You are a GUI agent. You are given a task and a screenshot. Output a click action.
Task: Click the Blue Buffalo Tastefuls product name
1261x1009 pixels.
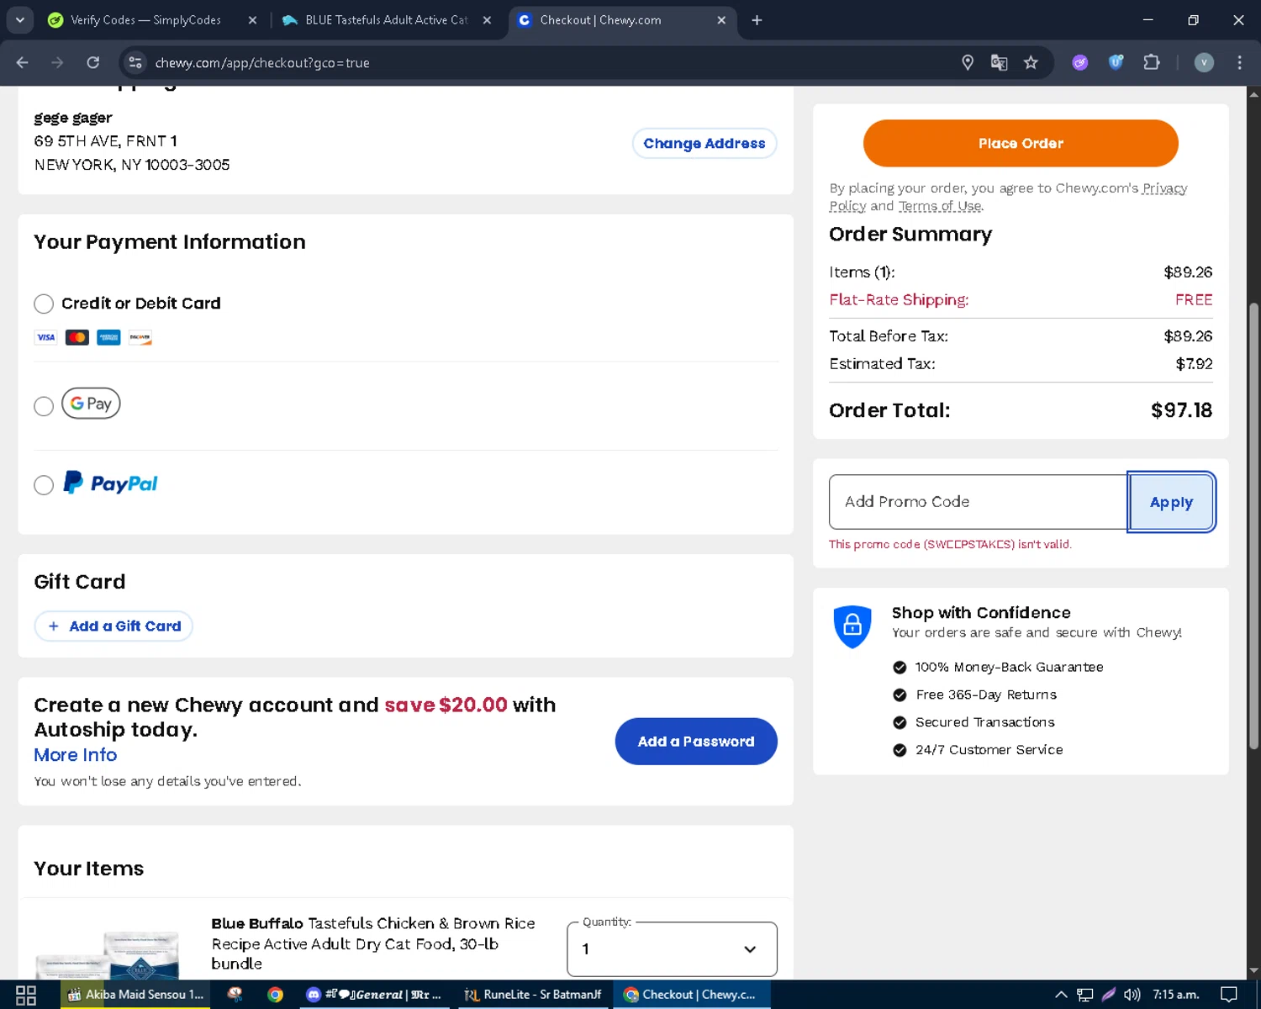click(x=373, y=943)
